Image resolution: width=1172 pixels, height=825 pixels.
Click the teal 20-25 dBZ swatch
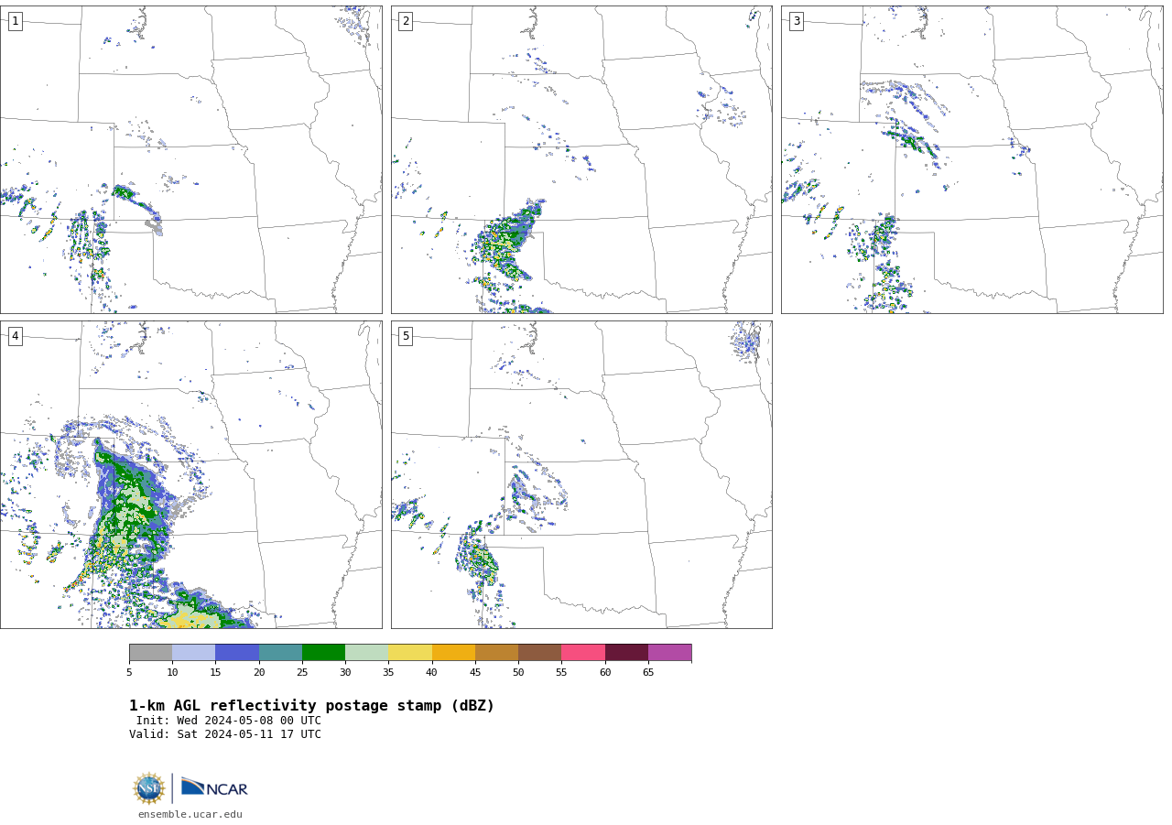[280, 652]
